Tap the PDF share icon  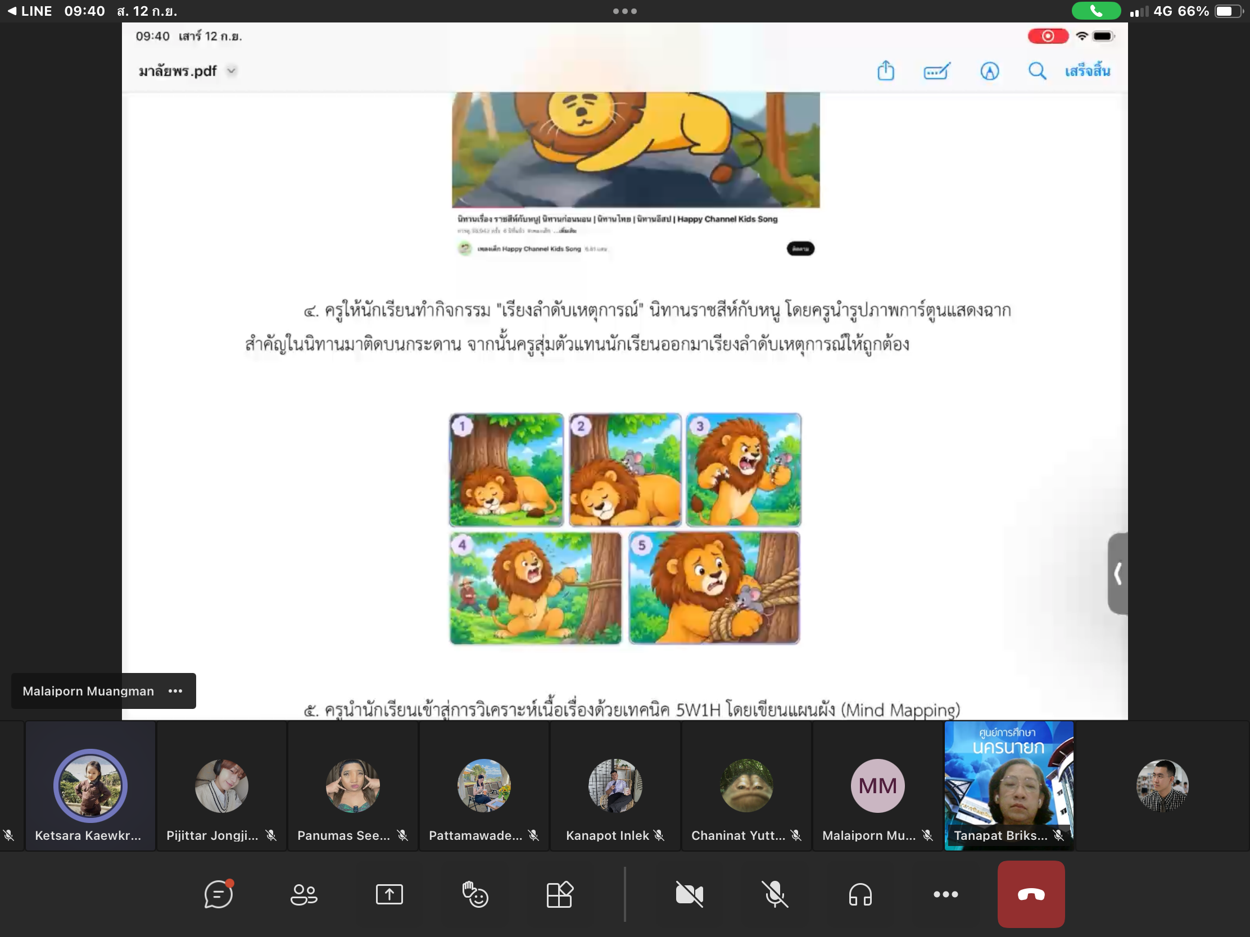[x=886, y=71]
